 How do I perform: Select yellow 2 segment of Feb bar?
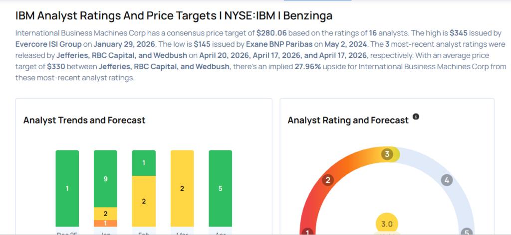point(144,201)
